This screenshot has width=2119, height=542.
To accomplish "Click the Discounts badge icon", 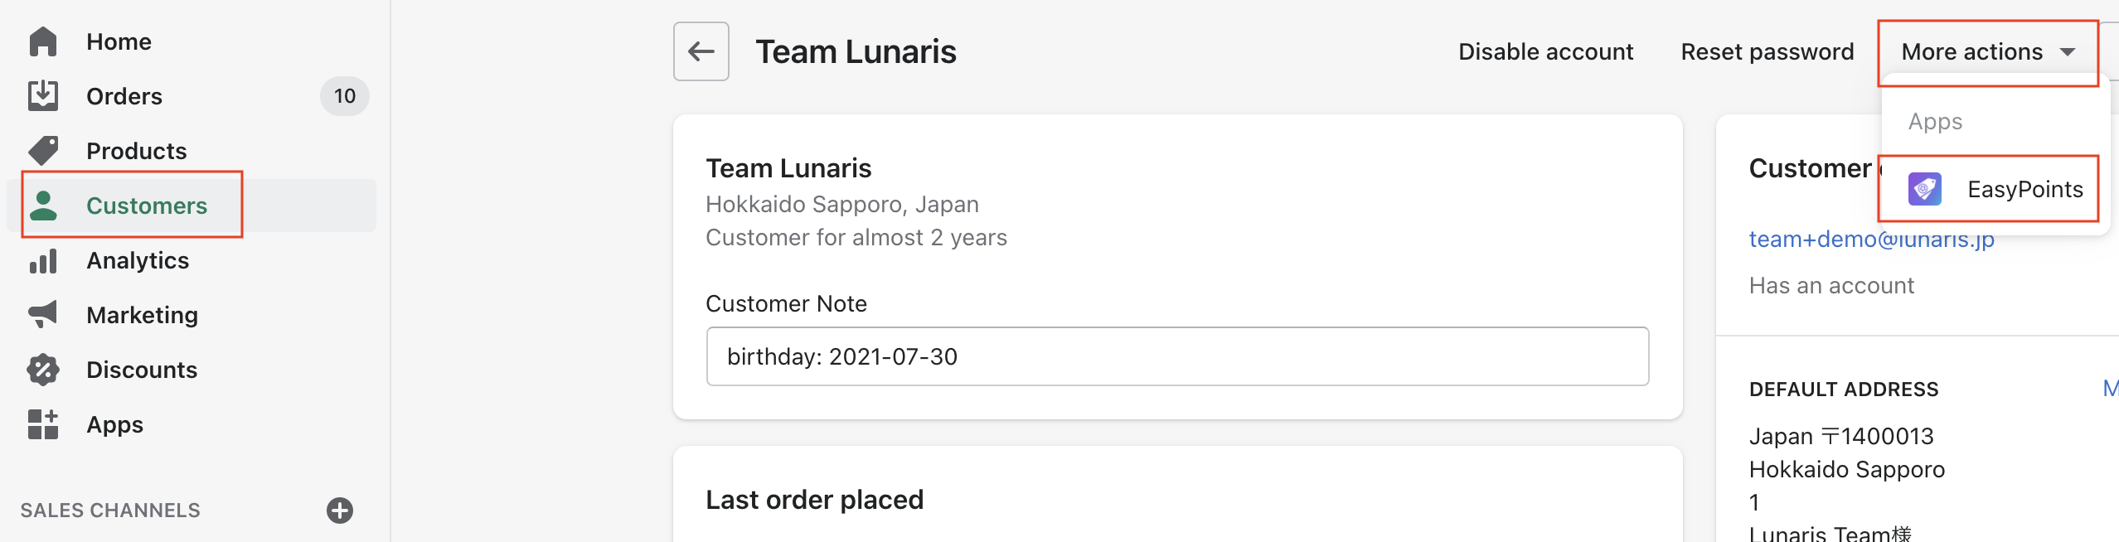I will pos(43,370).
